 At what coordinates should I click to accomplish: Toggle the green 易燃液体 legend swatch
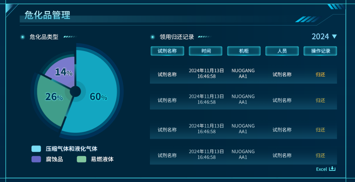(81, 159)
